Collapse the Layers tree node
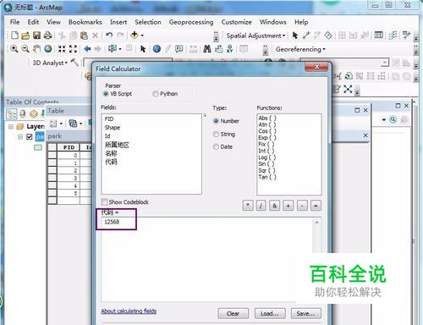The height and width of the screenshot is (325, 423). tap(11, 126)
